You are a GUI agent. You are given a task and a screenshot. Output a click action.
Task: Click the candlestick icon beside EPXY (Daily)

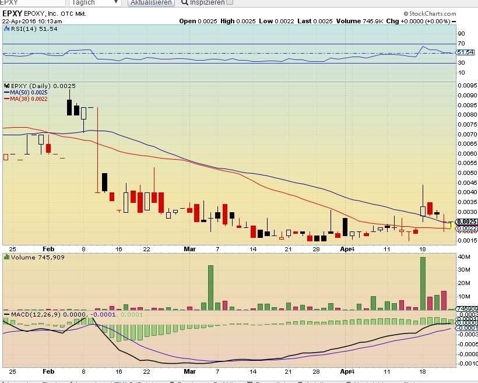7,86
